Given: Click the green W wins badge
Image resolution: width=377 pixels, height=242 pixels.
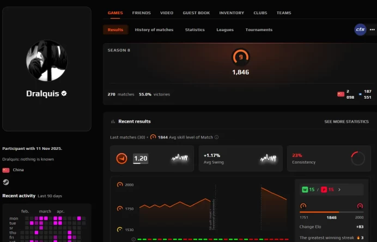Looking at the screenshot, I should click(x=305, y=190).
